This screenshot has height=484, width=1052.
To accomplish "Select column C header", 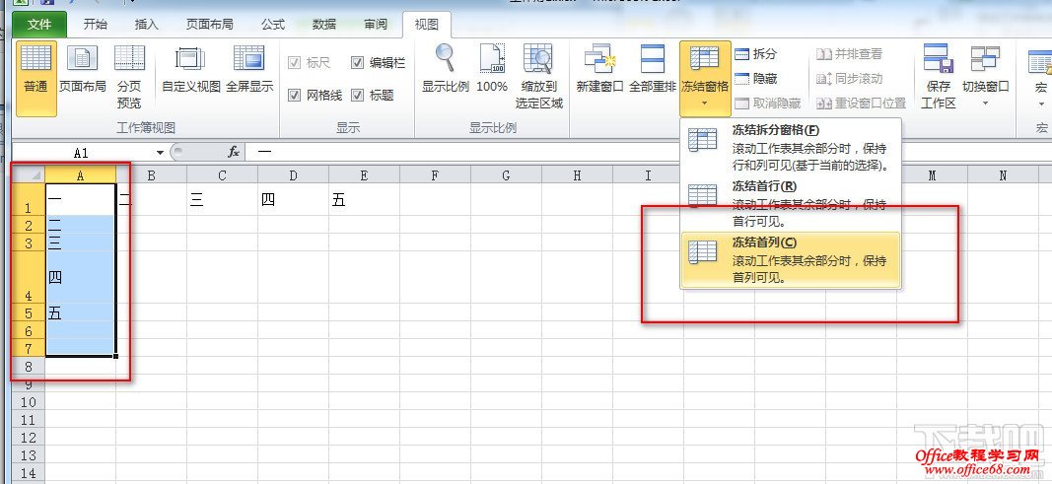I will (x=222, y=175).
